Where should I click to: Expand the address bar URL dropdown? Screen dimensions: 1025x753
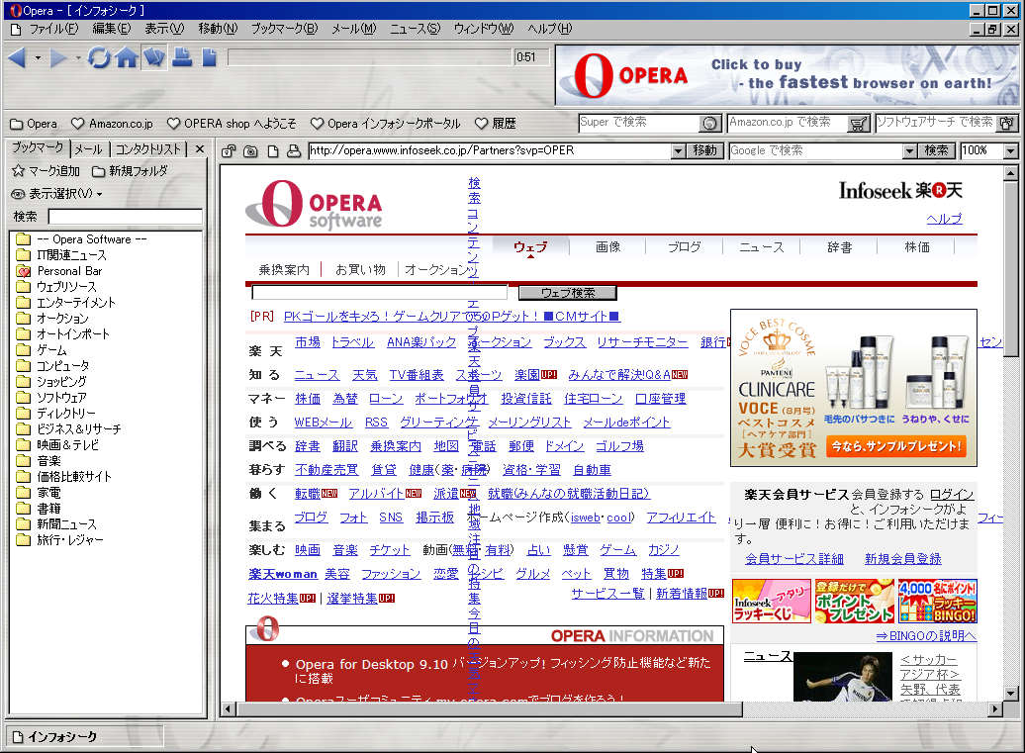click(x=679, y=151)
